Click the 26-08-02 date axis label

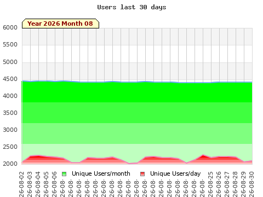pos(21,184)
